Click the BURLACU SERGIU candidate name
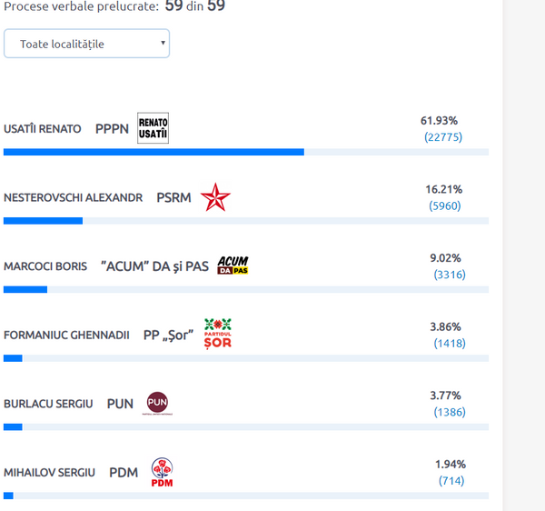Image resolution: width=545 pixels, height=511 pixels. tap(48, 404)
